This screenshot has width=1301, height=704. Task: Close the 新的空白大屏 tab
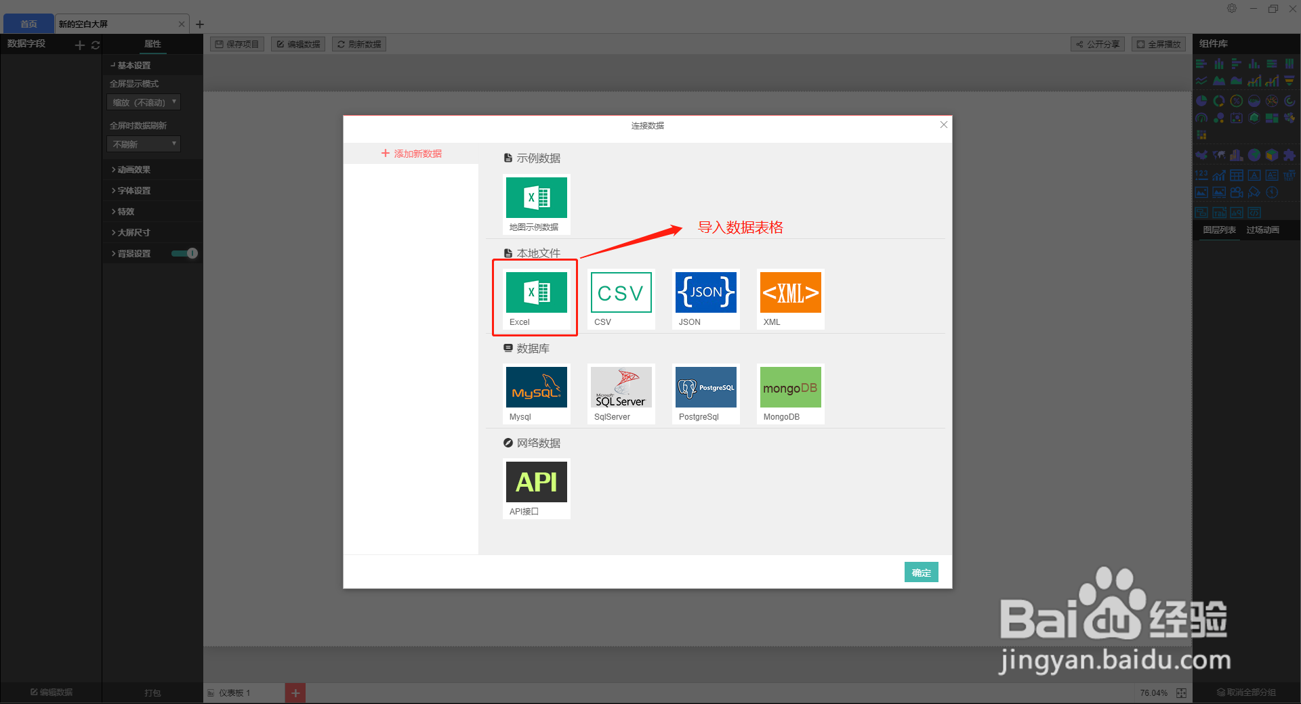coord(182,24)
